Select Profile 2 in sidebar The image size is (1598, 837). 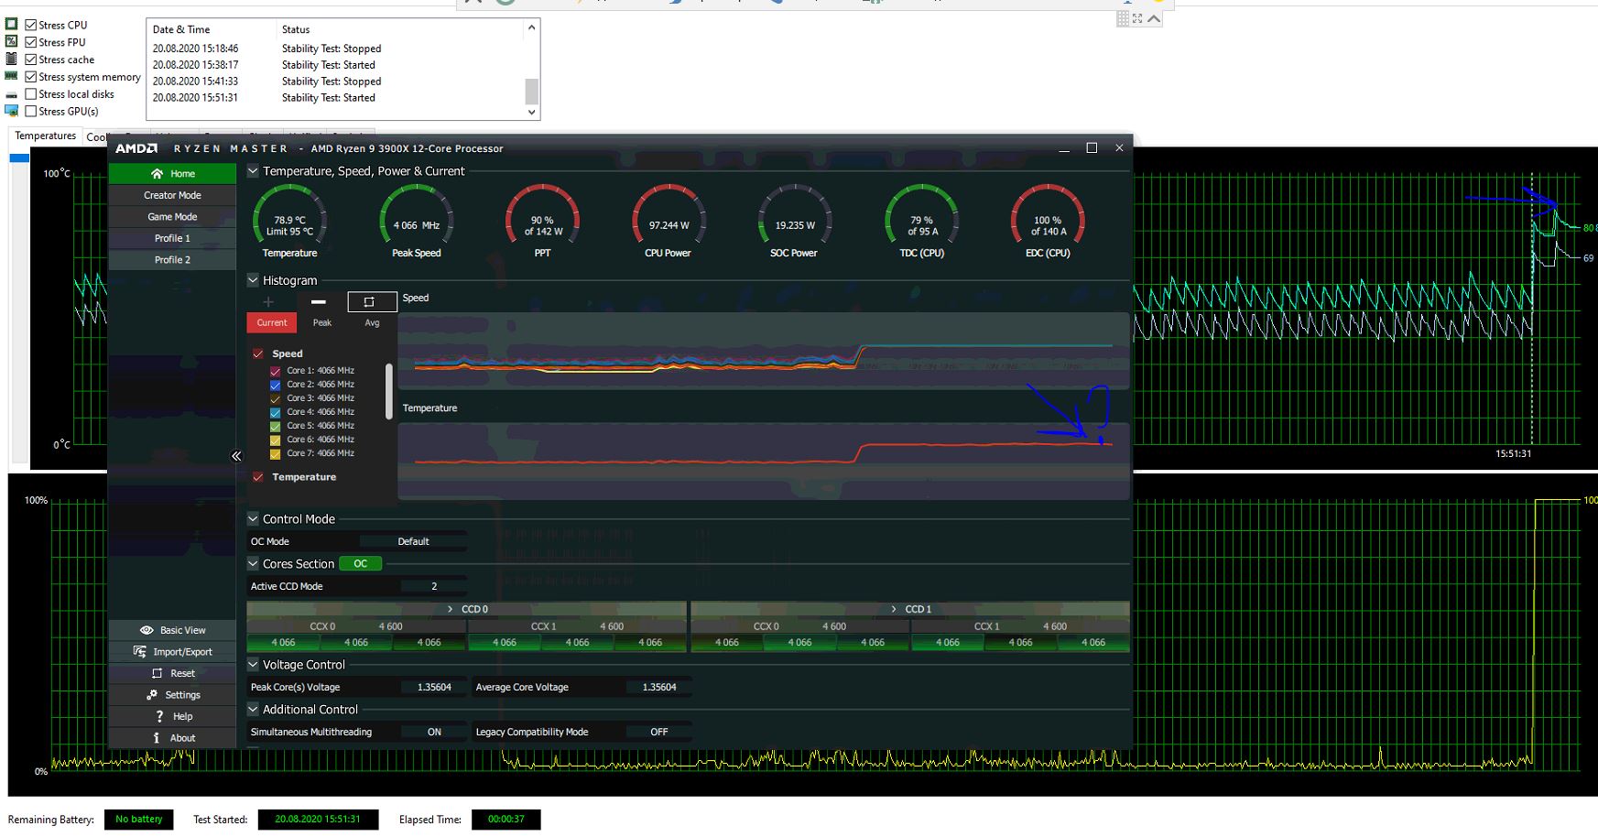172,260
